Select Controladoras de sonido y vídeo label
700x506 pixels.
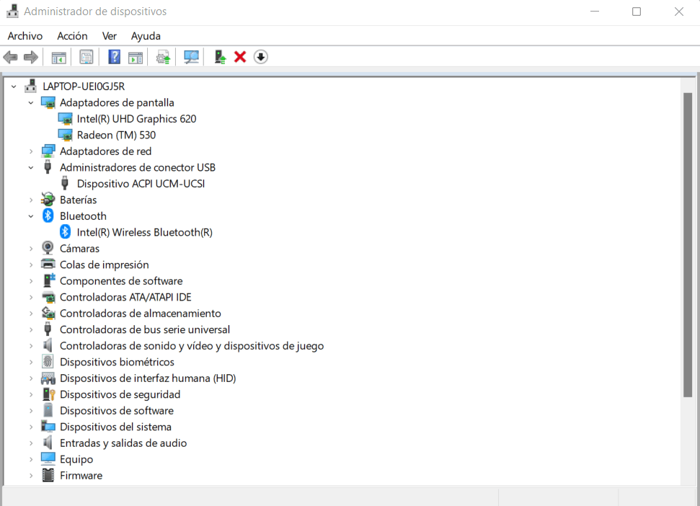[x=192, y=345]
